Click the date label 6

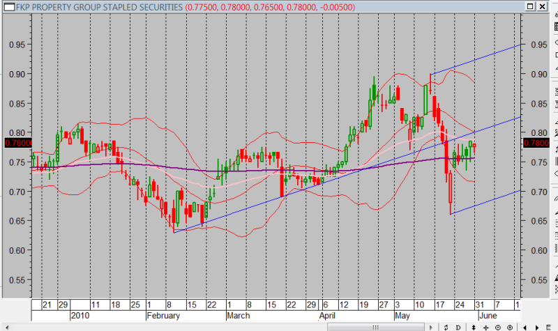point(326,305)
